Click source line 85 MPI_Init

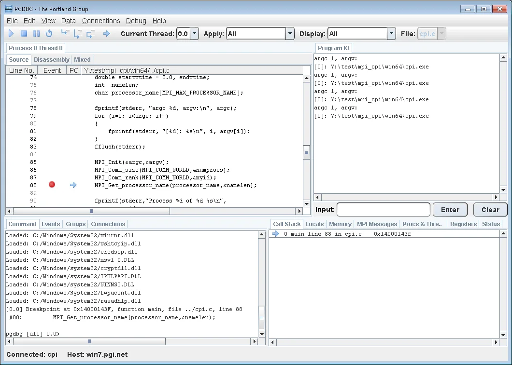[132, 162]
